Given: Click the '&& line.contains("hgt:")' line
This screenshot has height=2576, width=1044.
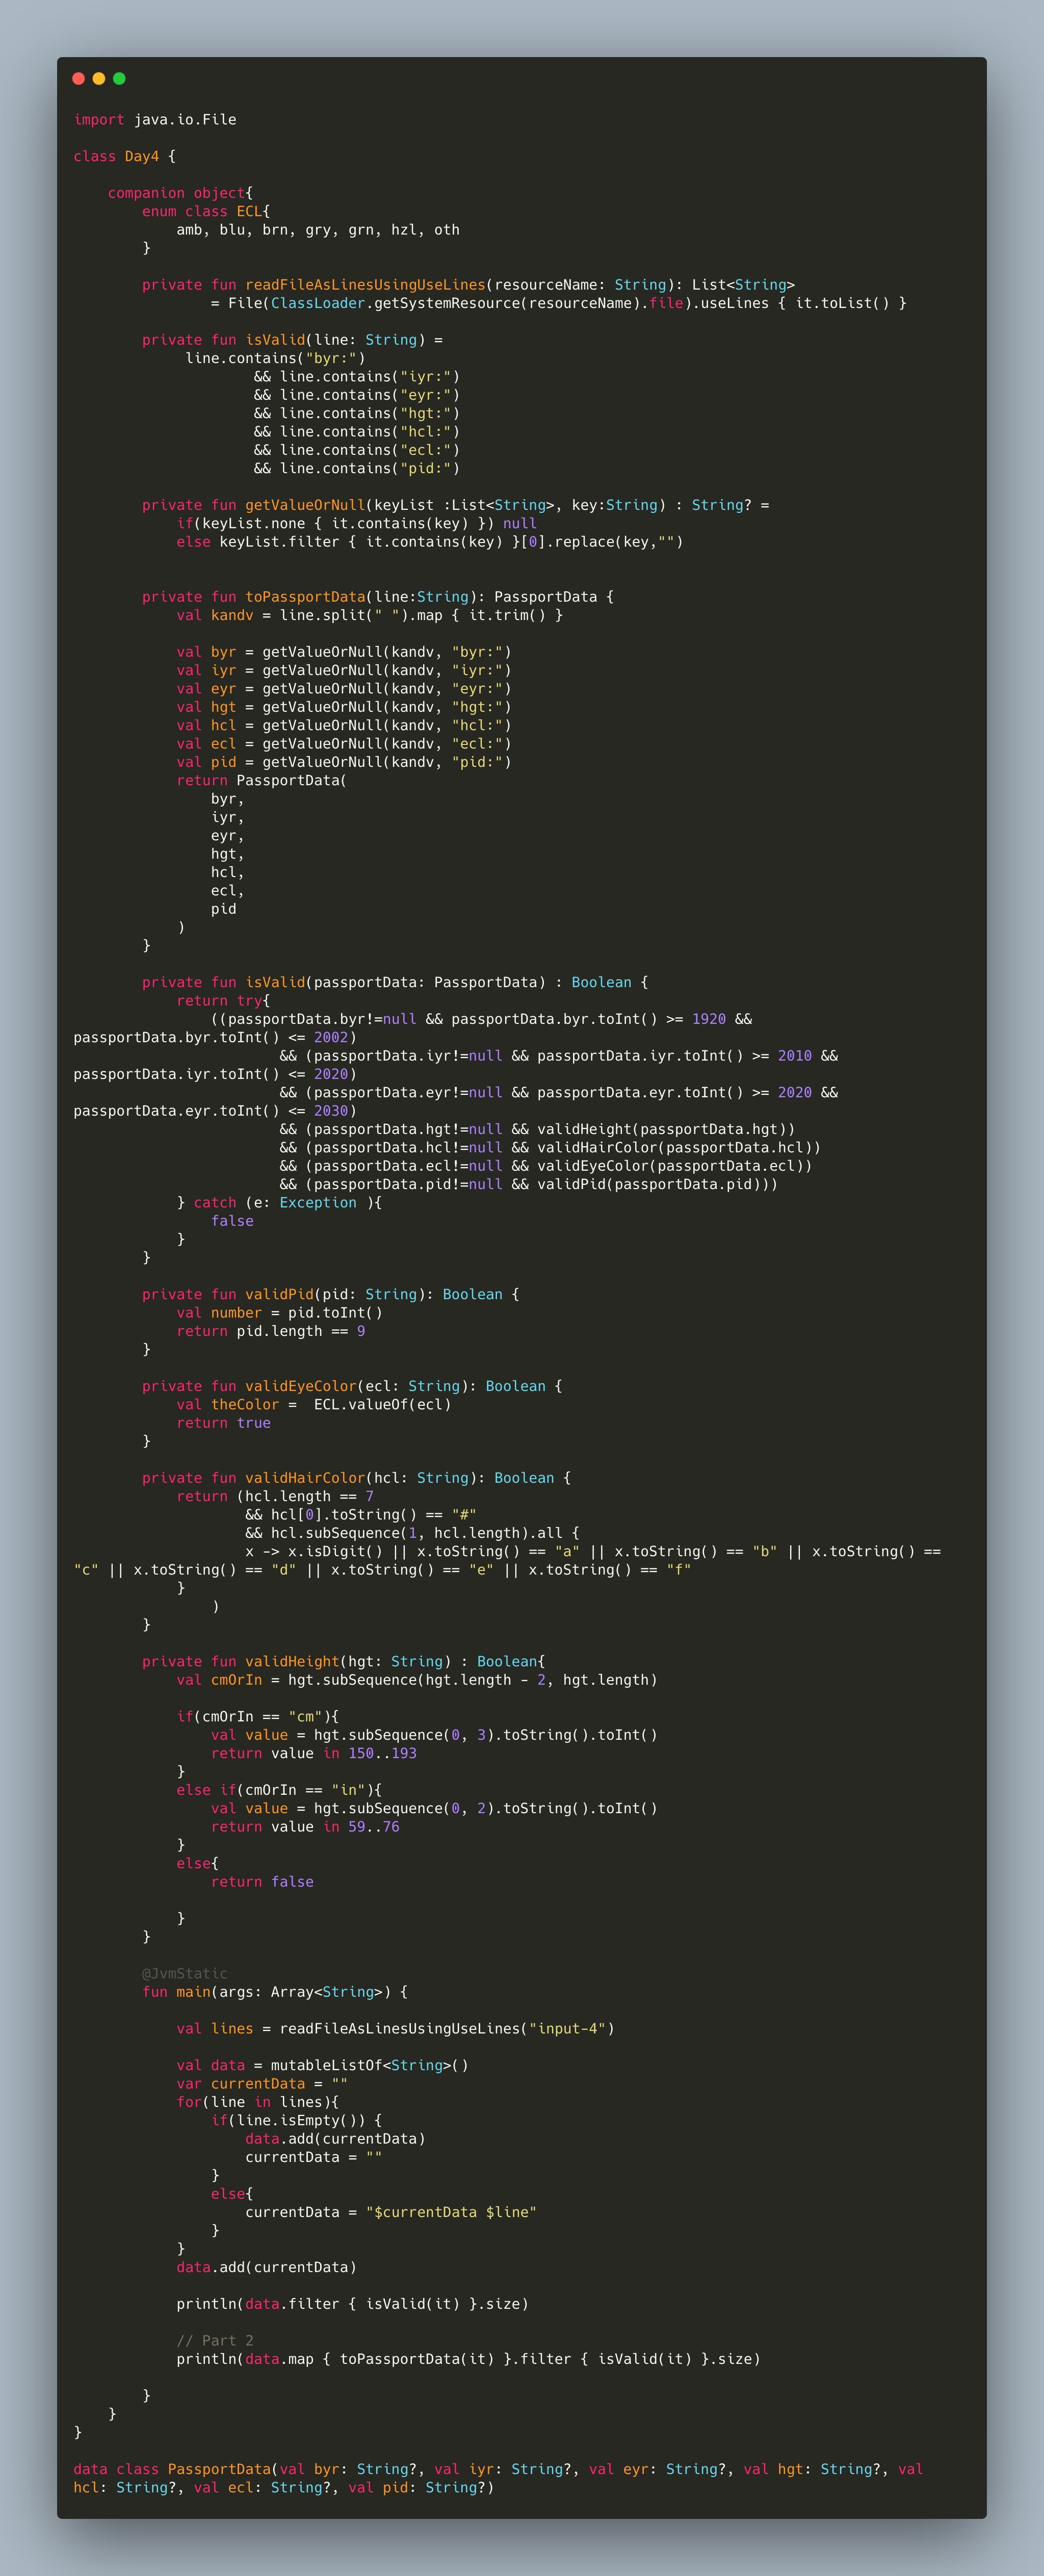Looking at the screenshot, I should point(357,413).
